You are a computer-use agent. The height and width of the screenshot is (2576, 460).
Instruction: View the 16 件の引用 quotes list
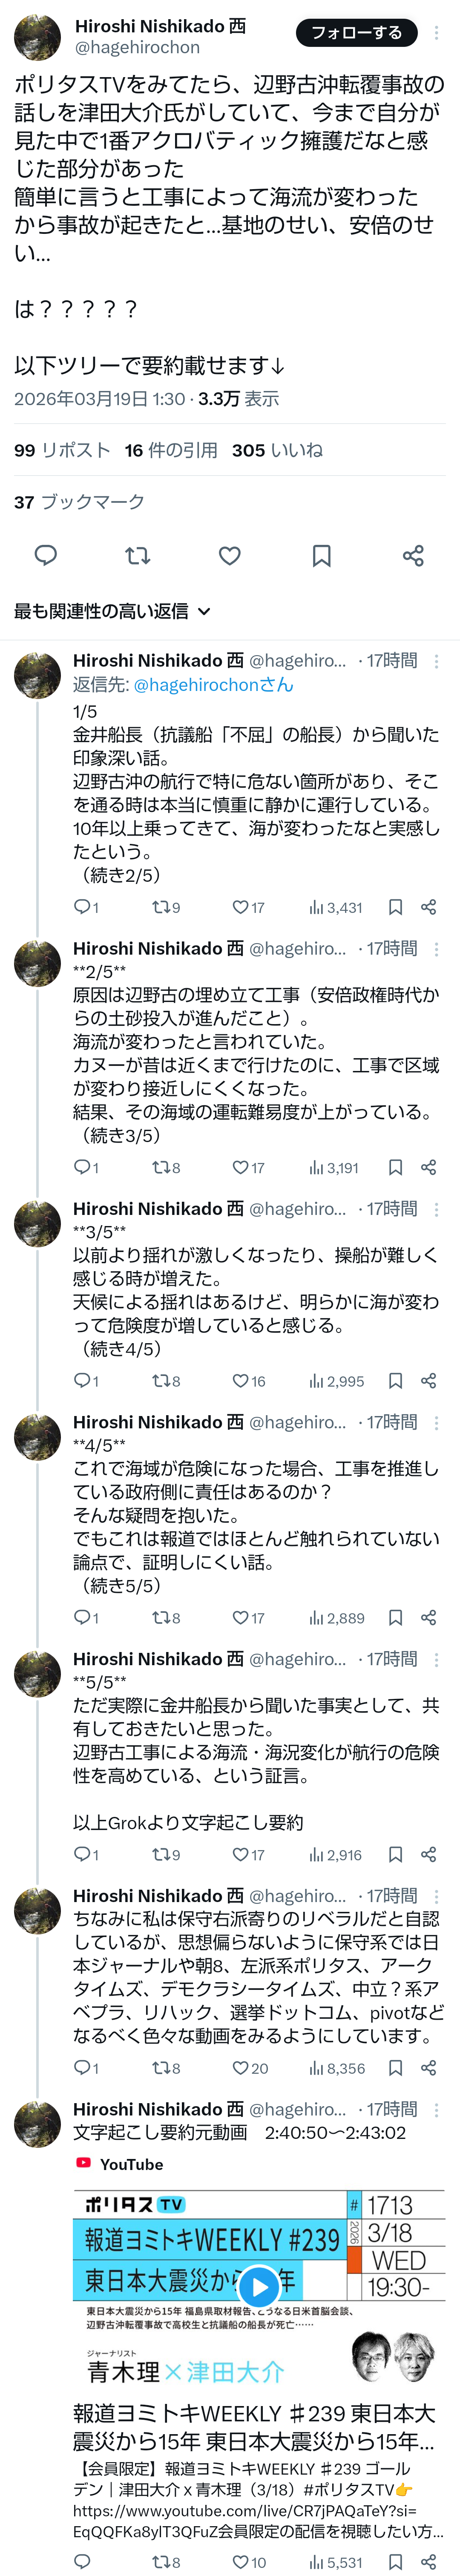pyautogui.click(x=171, y=450)
